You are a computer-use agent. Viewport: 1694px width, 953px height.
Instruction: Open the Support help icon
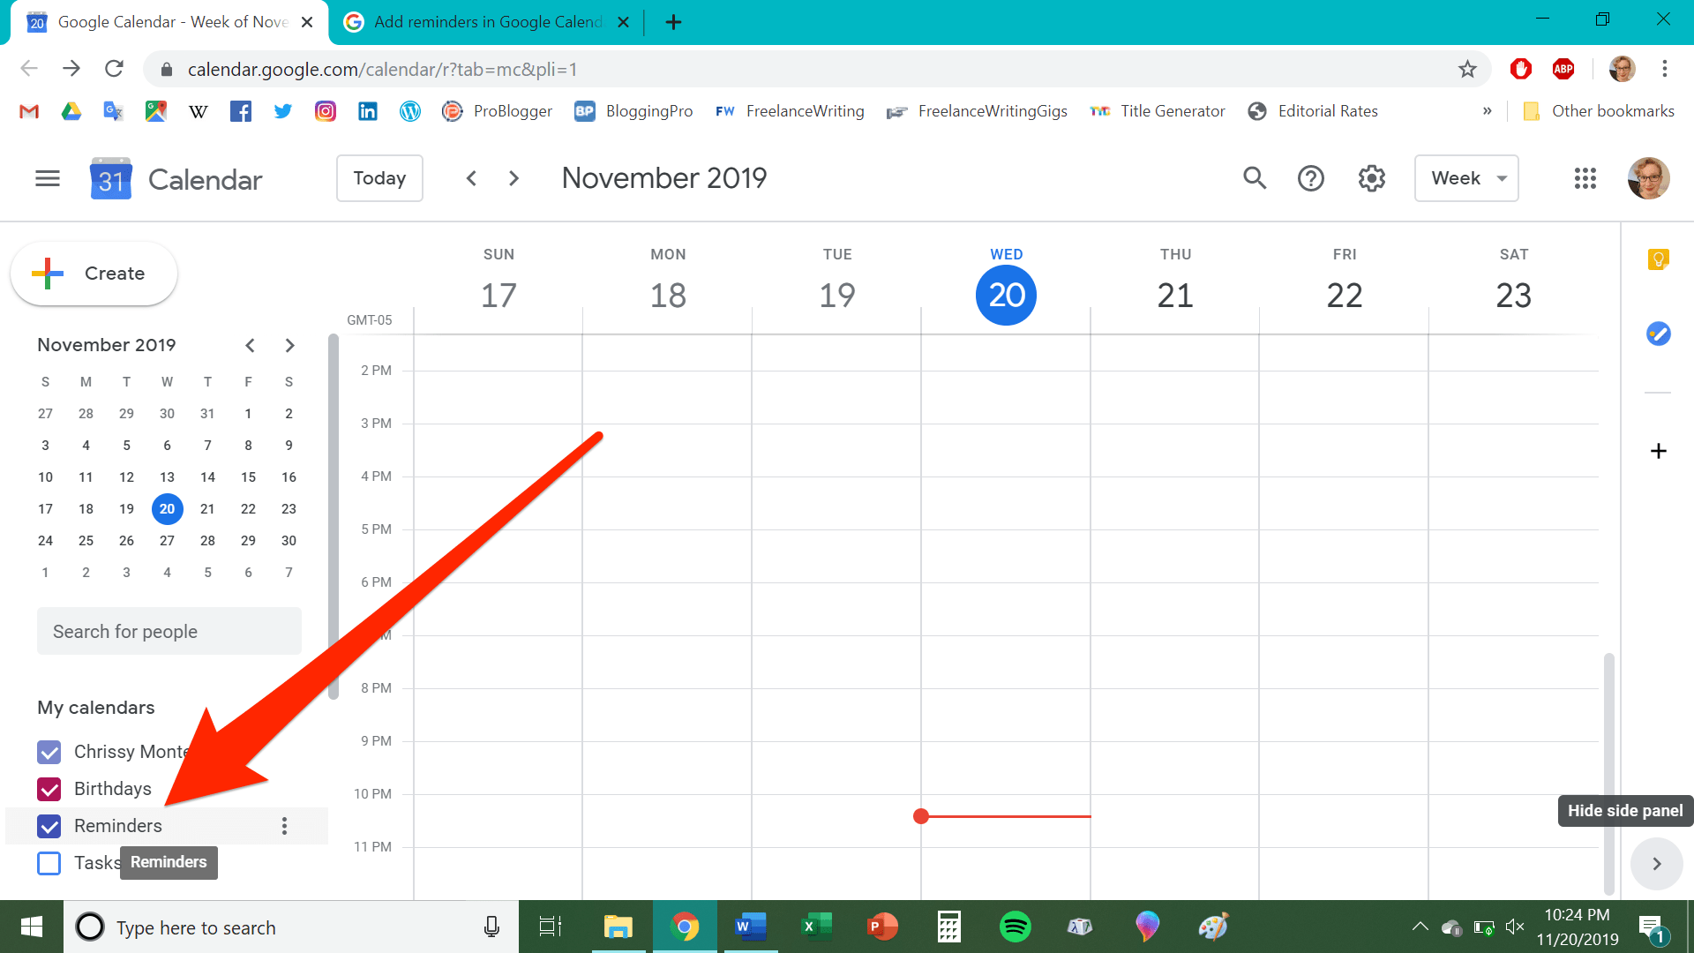[1310, 178]
